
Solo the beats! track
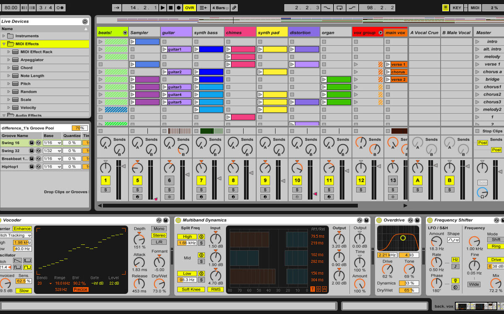(x=105, y=189)
